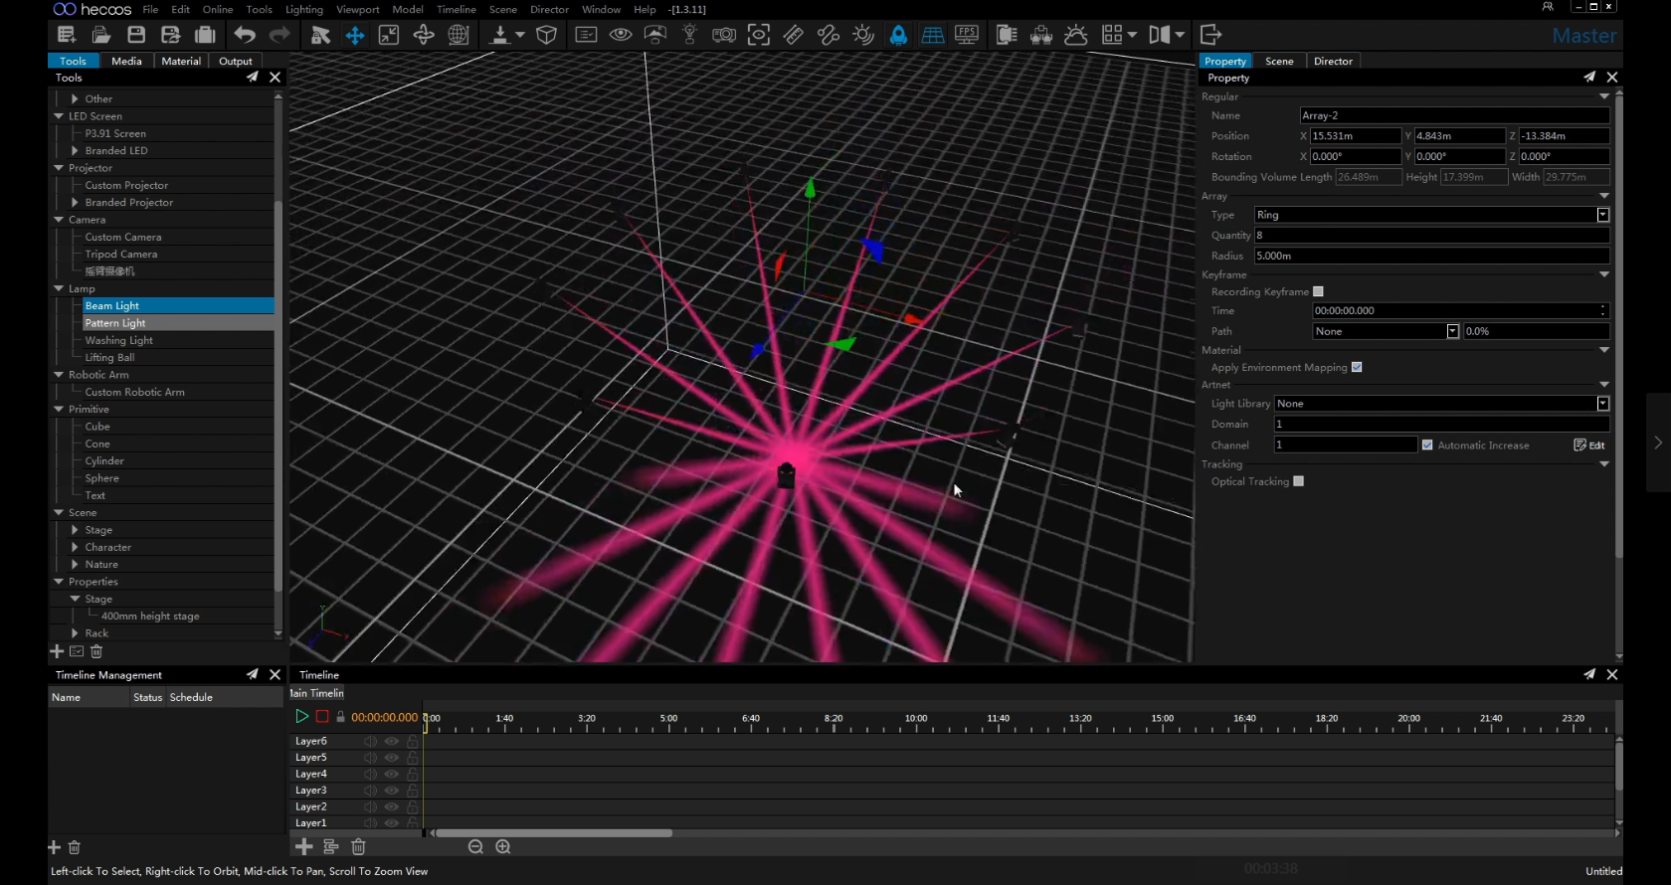Click the red stop button on timeline
Viewport: 1671px width, 885px height.
pyautogui.click(x=322, y=716)
